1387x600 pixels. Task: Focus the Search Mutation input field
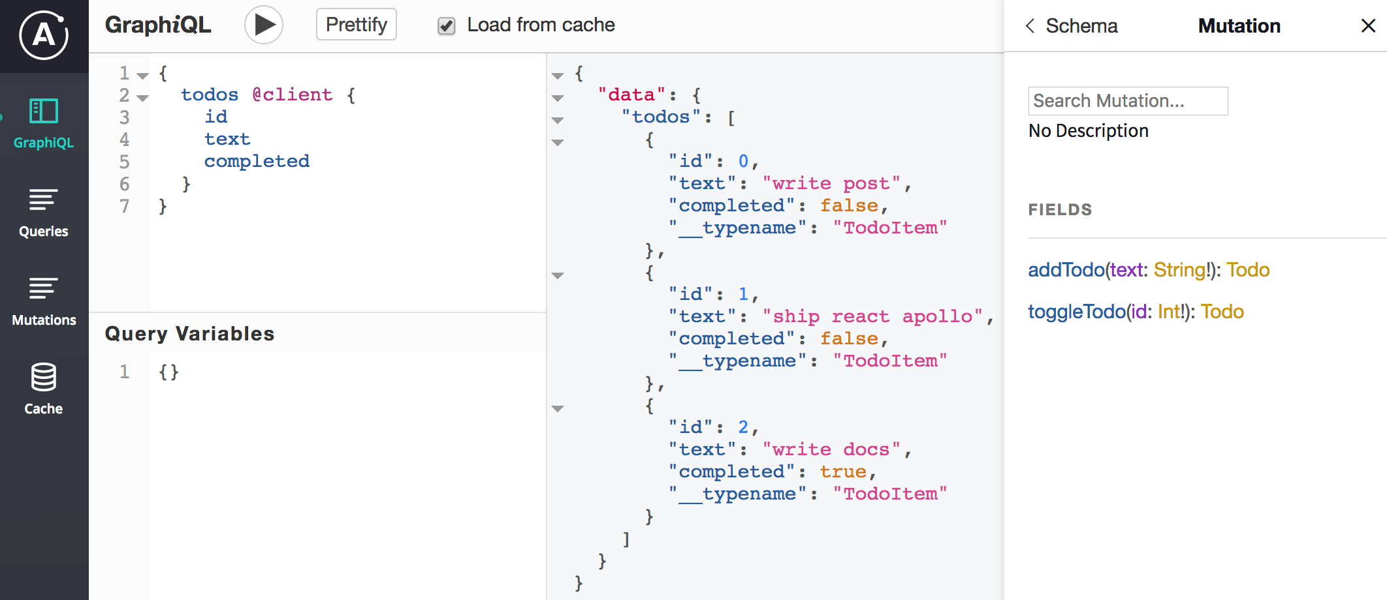[x=1128, y=101]
